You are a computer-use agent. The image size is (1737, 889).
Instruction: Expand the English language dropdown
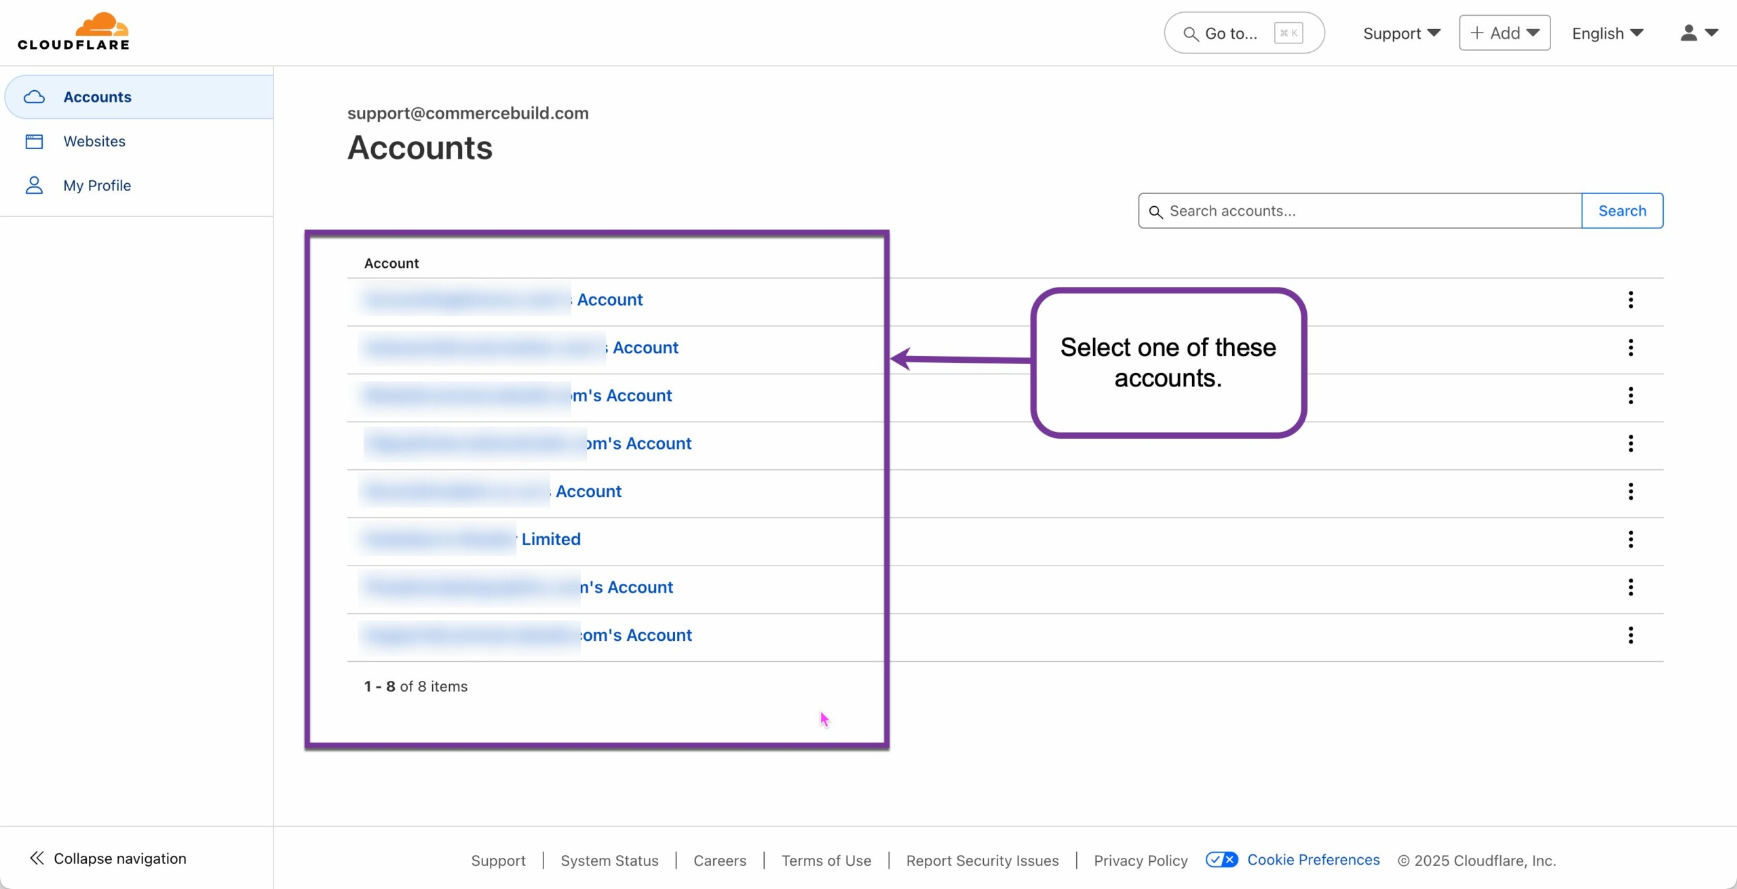point(1607,33)
